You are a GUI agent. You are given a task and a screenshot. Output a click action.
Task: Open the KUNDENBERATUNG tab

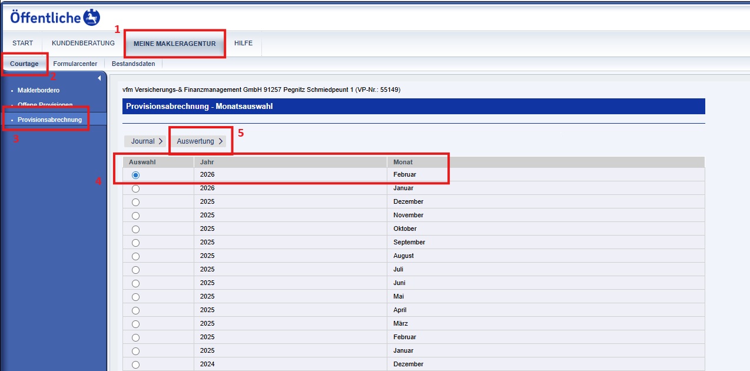tap(83, 44)
